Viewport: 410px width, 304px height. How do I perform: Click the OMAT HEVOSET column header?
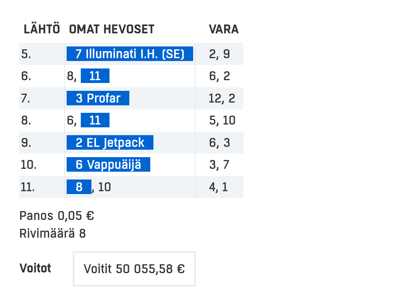pos(112,29)
